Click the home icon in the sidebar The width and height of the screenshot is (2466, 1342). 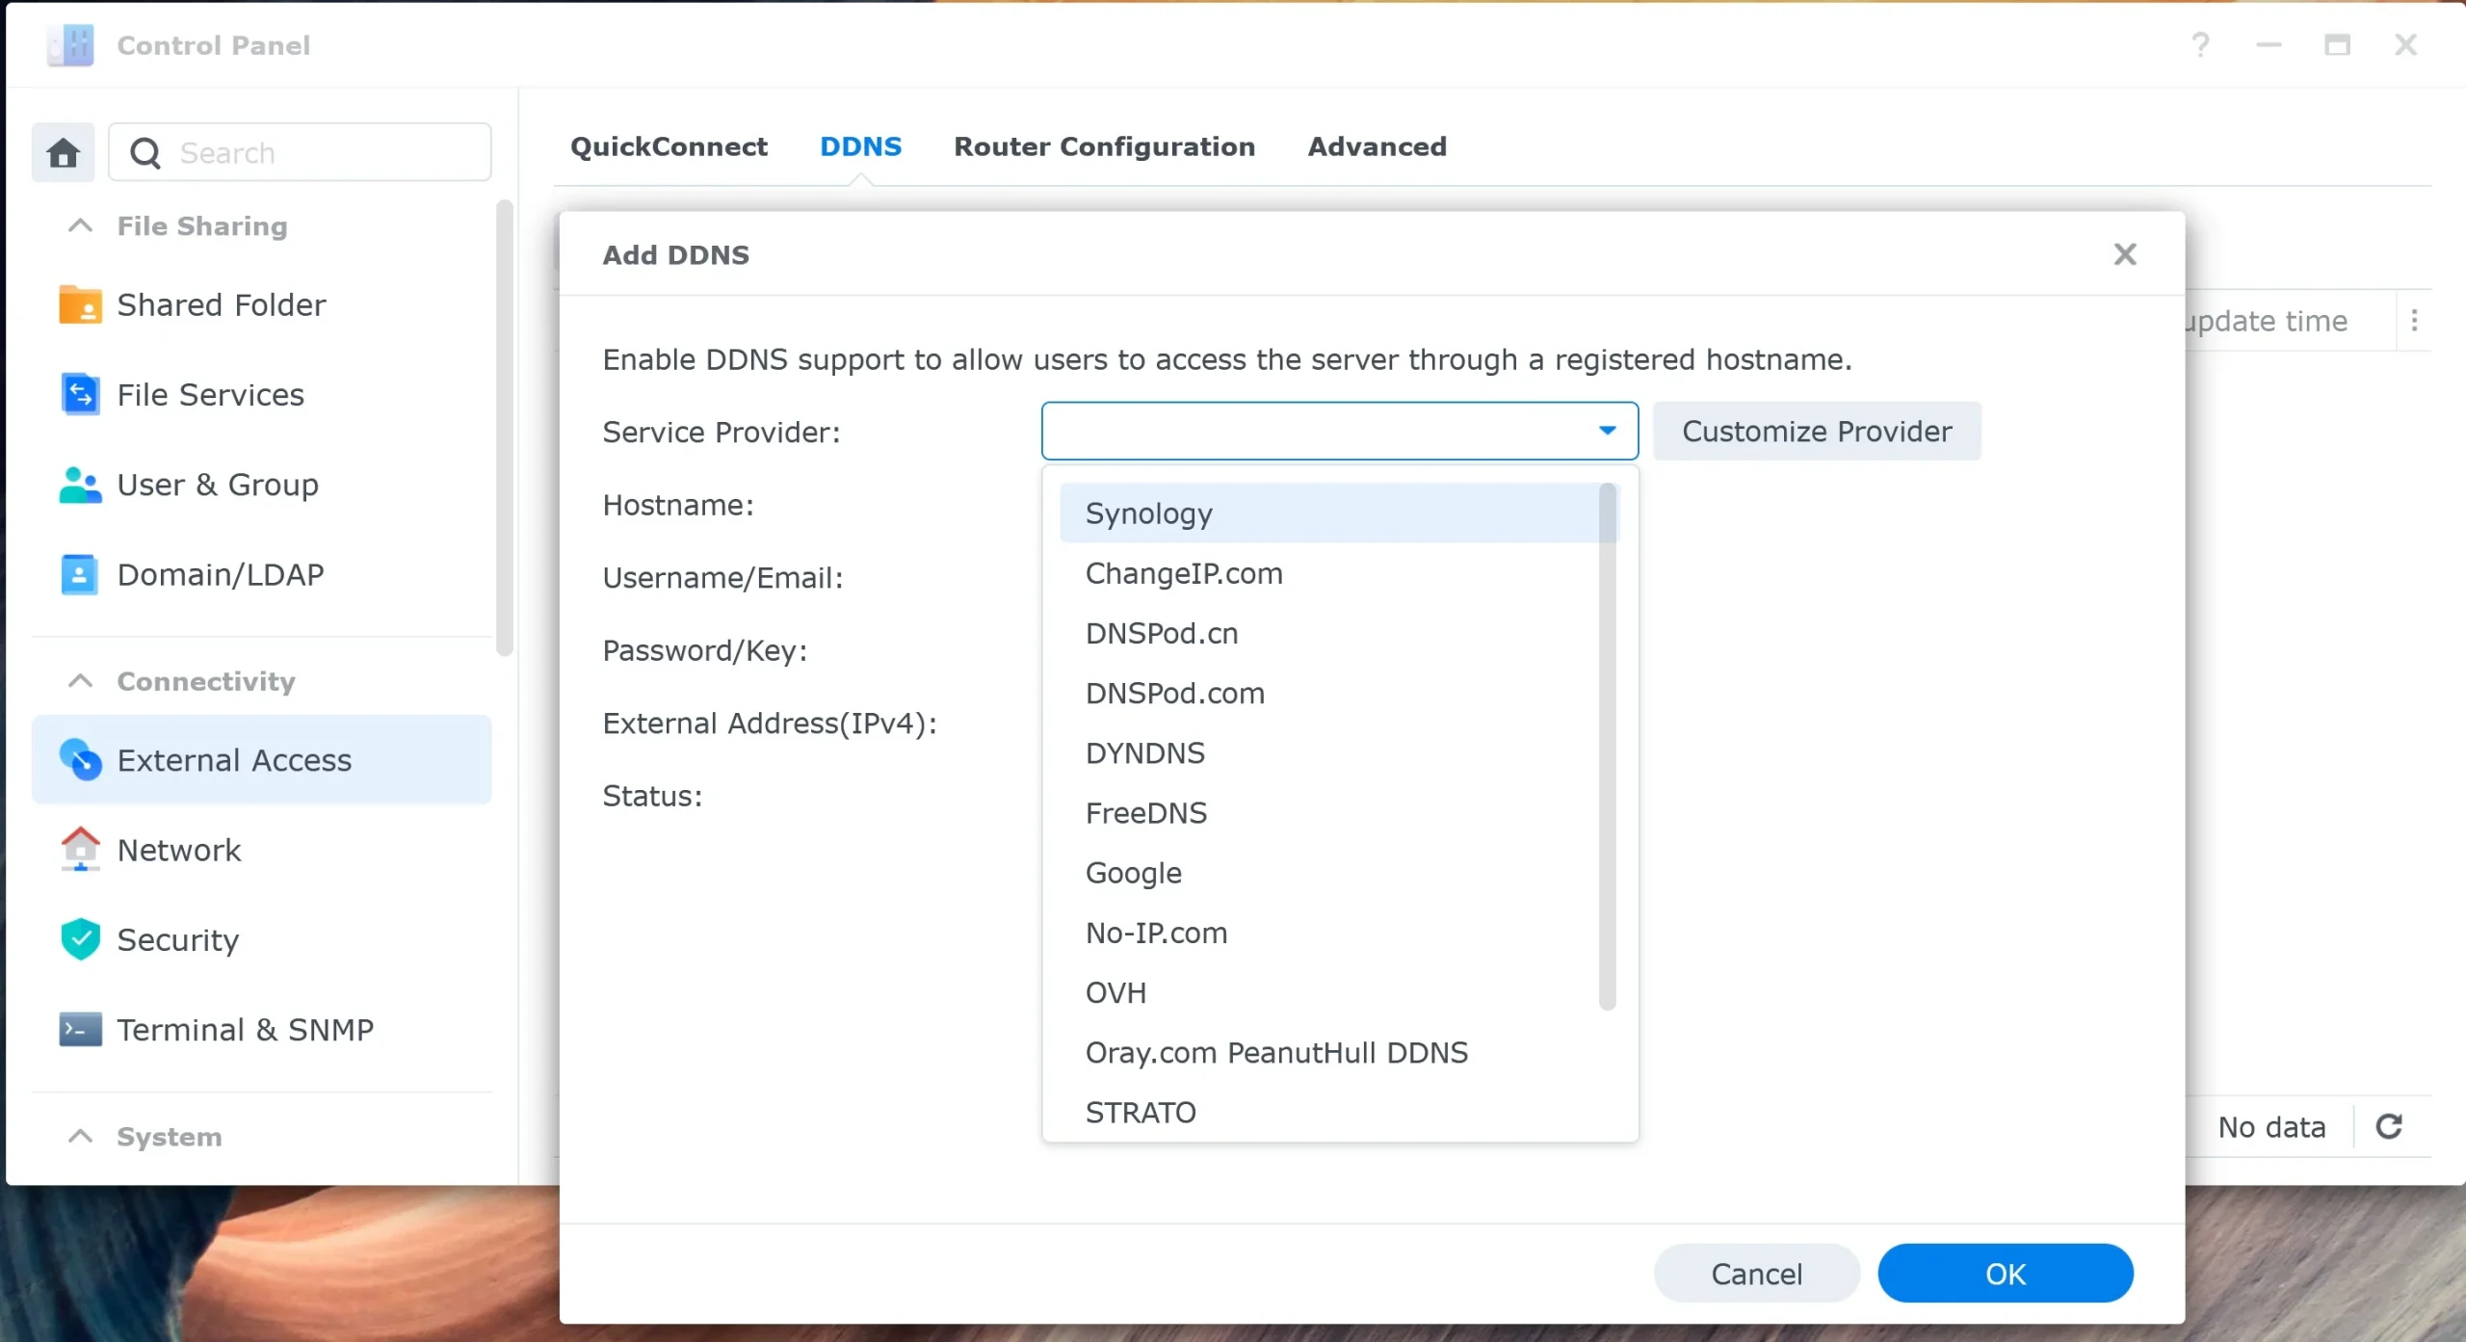[x=63, y=152]
